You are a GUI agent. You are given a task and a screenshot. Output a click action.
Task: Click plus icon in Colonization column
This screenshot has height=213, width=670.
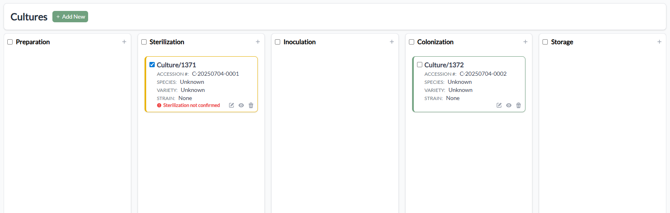pos(525,42)
